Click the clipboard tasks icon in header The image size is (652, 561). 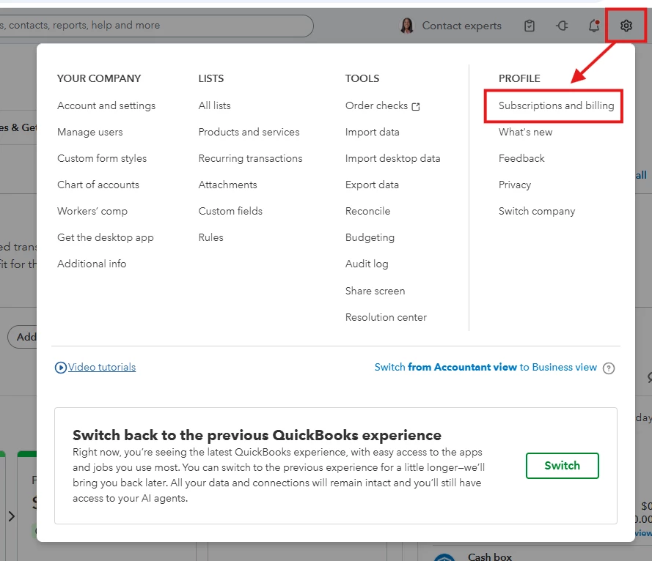pos(530,26)
